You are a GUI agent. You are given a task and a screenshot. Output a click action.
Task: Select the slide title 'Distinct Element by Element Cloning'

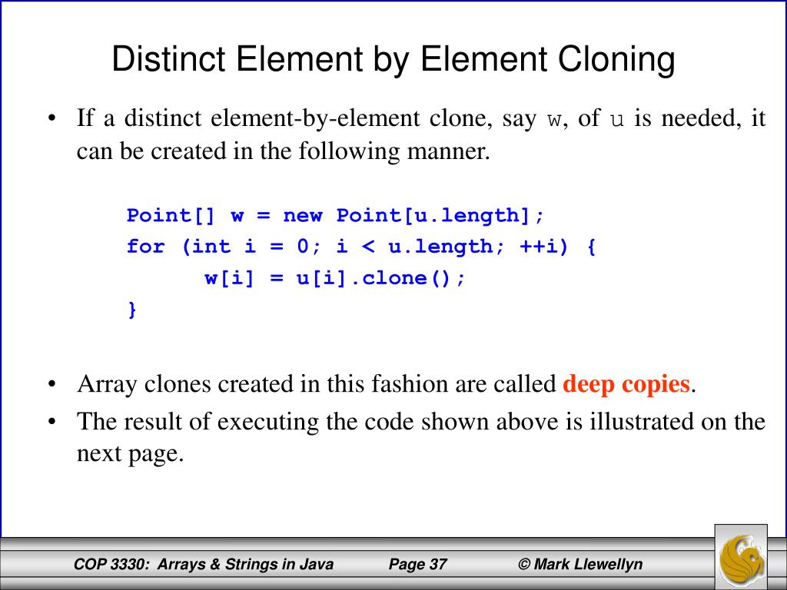click(393, 59)
